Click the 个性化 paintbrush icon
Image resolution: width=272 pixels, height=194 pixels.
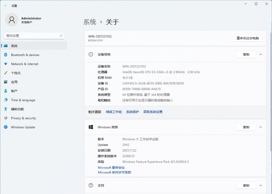coord(6,73)
